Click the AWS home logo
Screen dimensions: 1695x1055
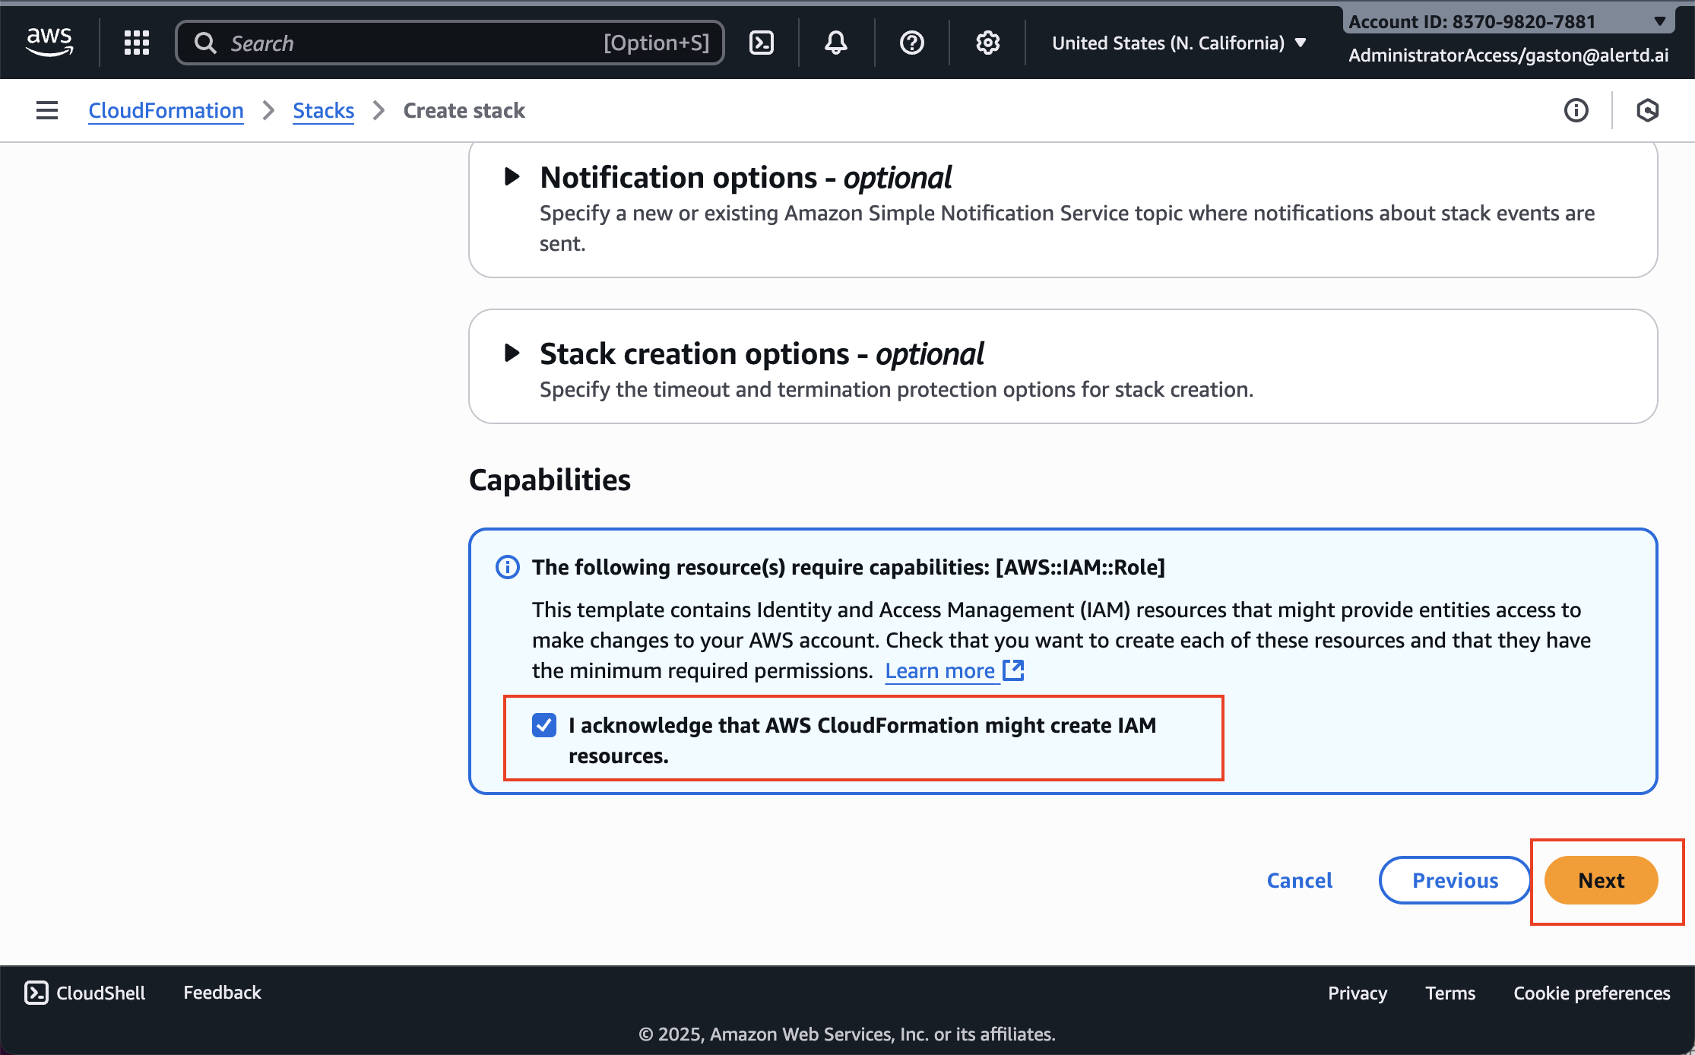pyautogui.click(x=49, y=42)
